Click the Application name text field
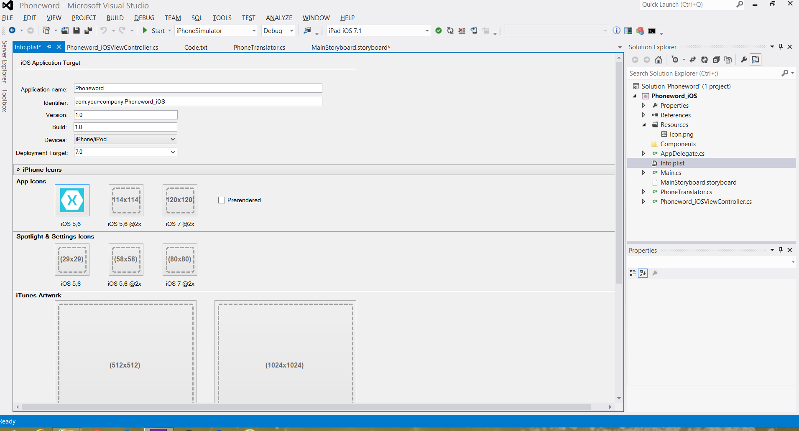 (x=198, y=88)
